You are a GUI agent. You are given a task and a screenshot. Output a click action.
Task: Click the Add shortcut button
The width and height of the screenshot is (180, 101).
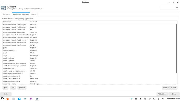click(5, 88)
